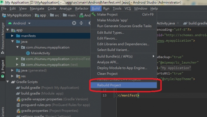Choose Select Build Variant...
This screenshot has width=207, height=117.
(x=124, y=50)
